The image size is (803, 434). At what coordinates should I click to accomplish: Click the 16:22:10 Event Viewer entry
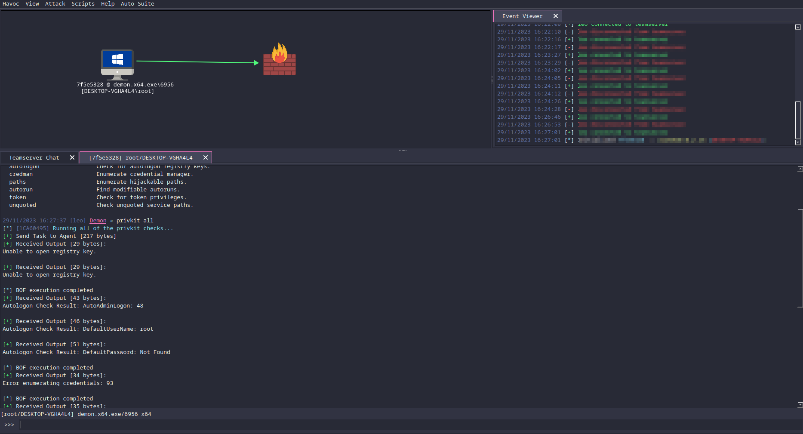coord(591,32)
